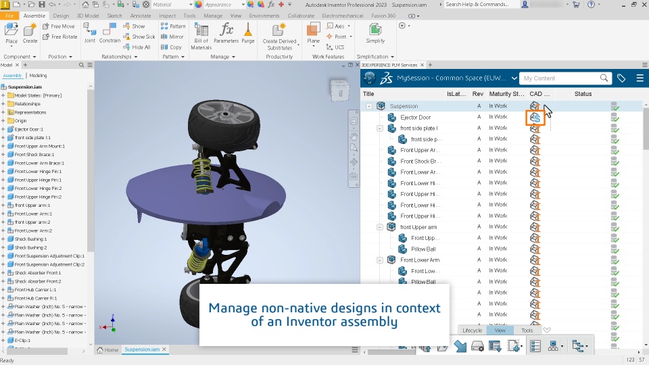
Task: Select the Ejector Door row in PLM tree
Action: click(502, 117)
